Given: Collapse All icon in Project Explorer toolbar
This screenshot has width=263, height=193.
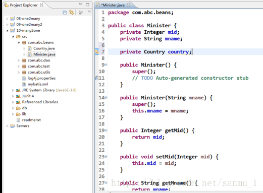Looking at the screenshot, I should (x=65, y=13).
